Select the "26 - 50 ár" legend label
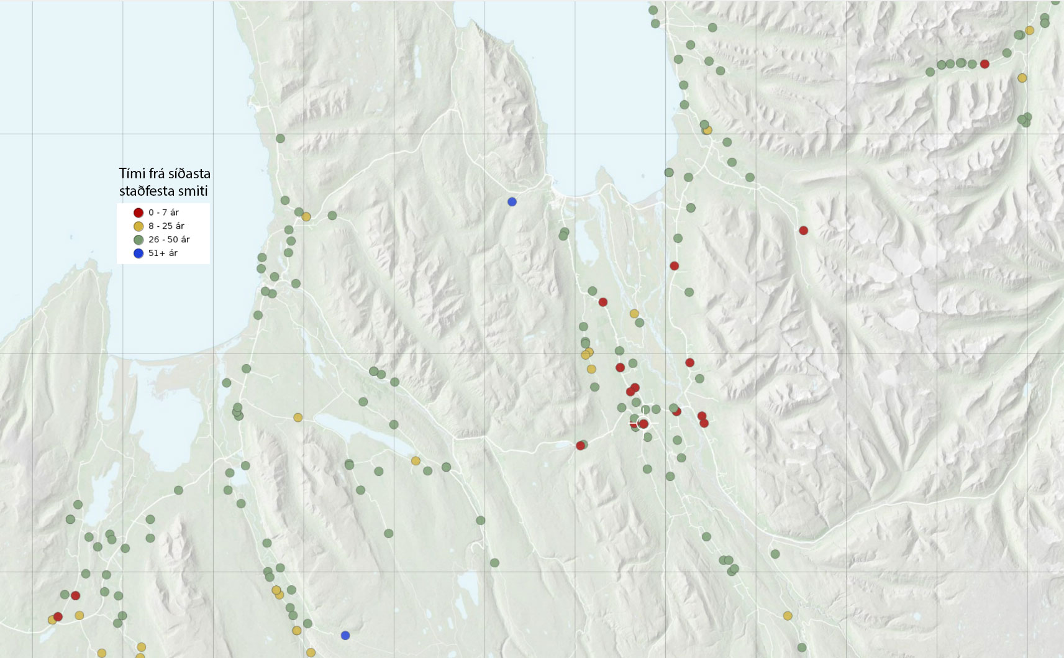This screenshot has width=1064, height=658. click(169, 240)
